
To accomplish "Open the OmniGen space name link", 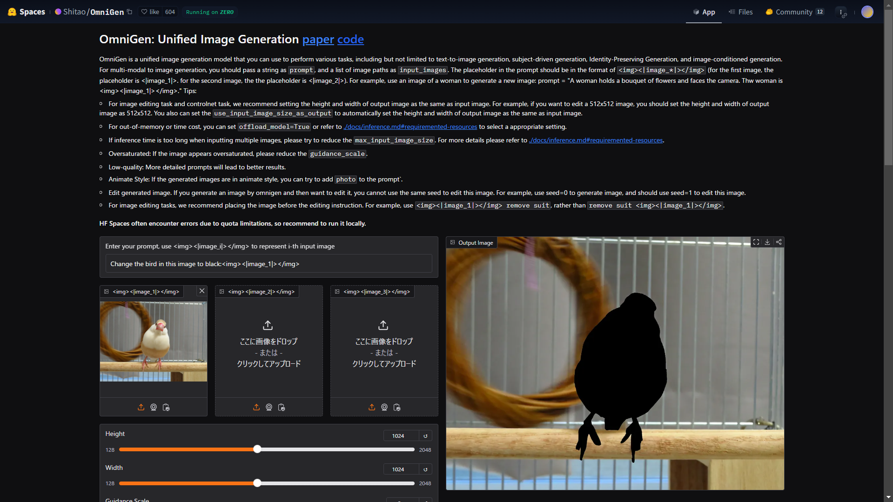I will 107,12.
